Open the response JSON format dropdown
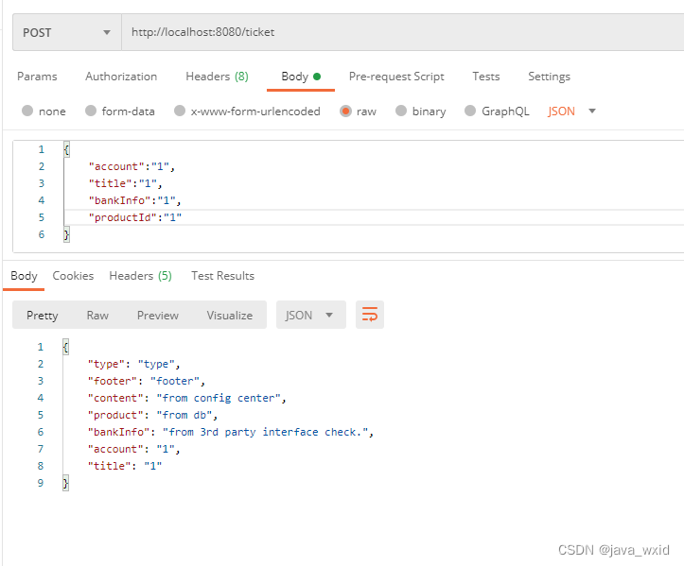The width and height of the screenshot is (684, 566). (x=310, y=315)
